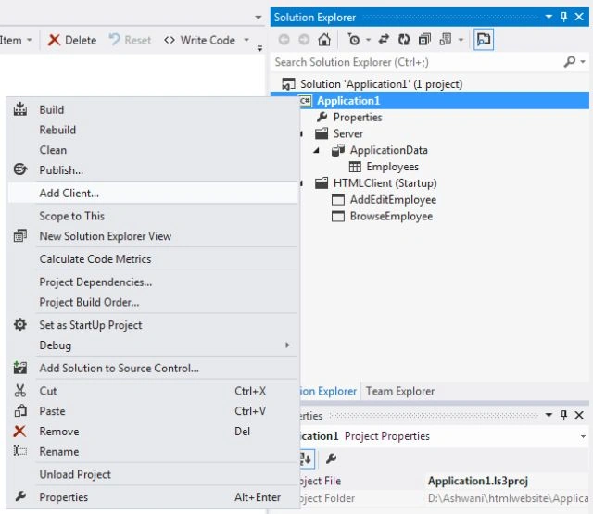Collapse the ApplicationData tree node

317,150
